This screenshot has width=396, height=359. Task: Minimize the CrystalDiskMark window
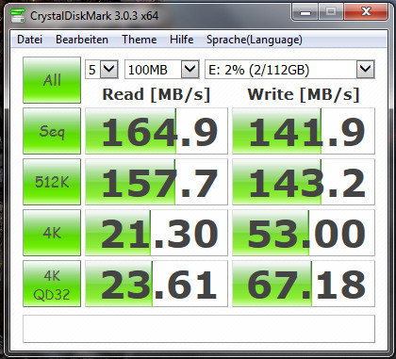[305, 13]
